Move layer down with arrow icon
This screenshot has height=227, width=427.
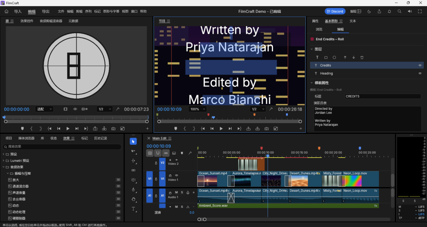click(353, 57)
